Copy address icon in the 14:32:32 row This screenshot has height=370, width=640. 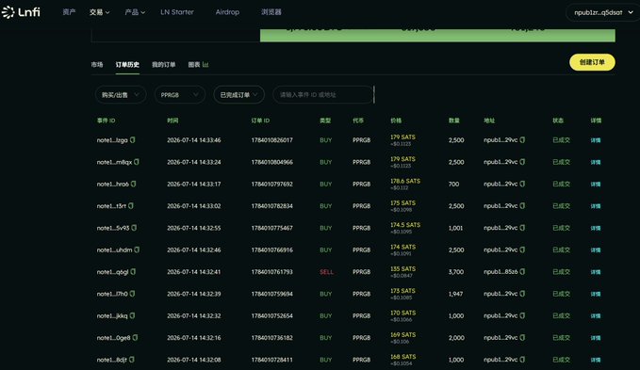coord(522,315)
